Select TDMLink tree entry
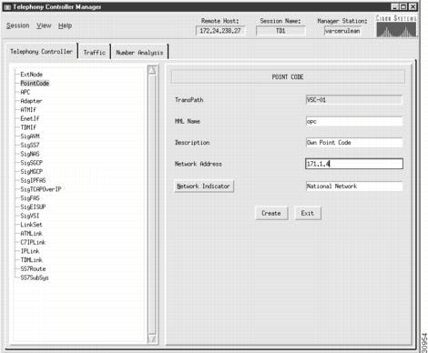Image resolution: width=428 pixels, height=353 pixels. 31,259
